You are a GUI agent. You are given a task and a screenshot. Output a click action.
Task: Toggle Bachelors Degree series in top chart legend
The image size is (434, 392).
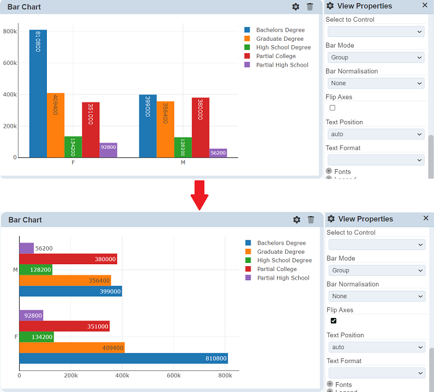[x=280, y=30]
